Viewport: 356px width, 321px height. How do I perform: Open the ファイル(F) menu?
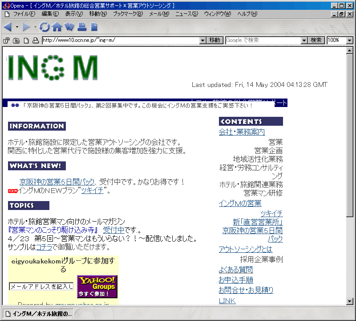[x=24, y=14]
